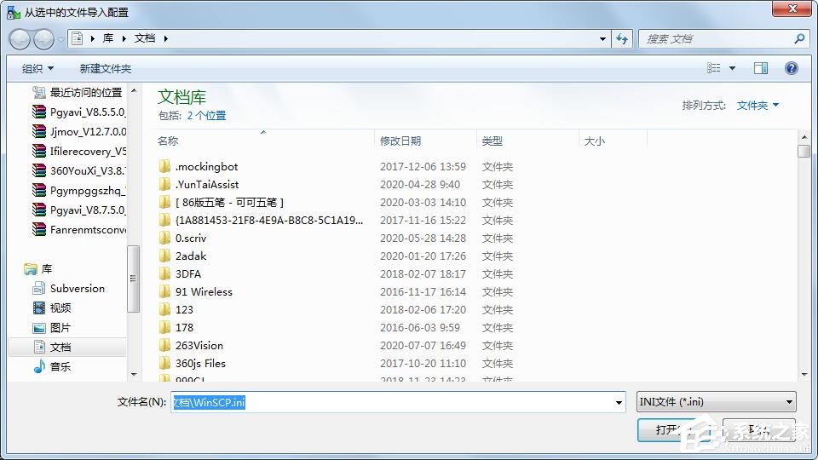Image resolution: width=818 pixels, height=460 pixels.
Task: Select the 263Vision folder
Action: coord(199,345)
